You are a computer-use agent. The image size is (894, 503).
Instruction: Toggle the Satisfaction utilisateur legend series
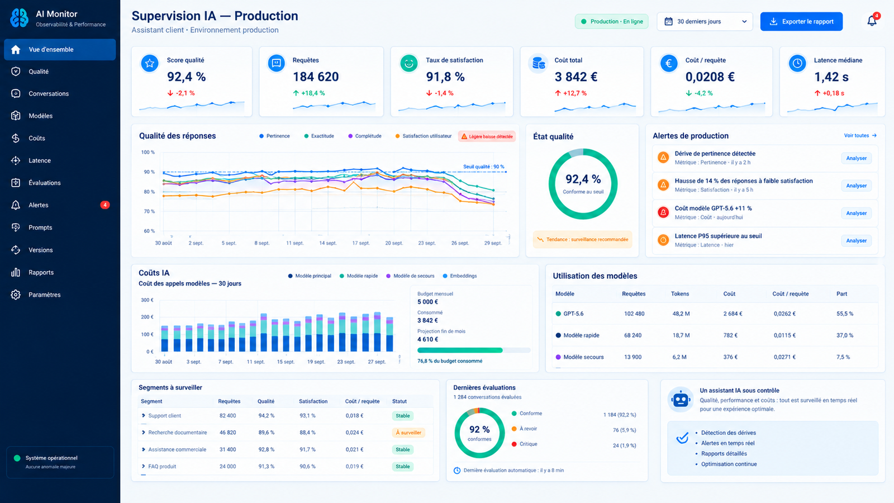point(424,136)
